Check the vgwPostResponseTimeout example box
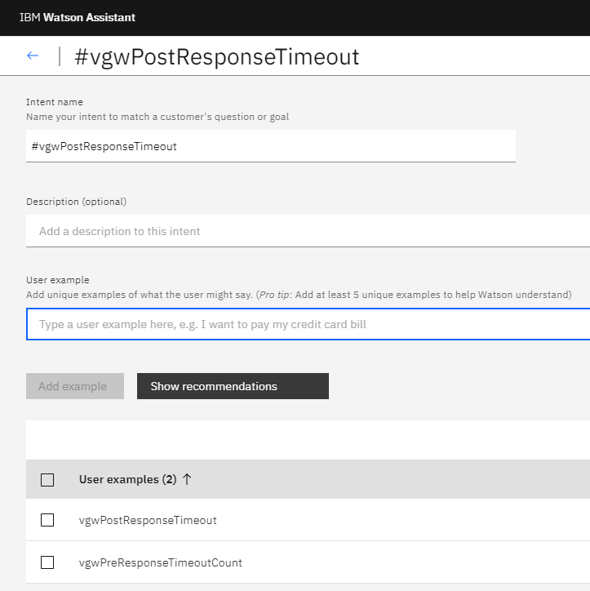The image size is (590, 591). click(x=47, y=520)
